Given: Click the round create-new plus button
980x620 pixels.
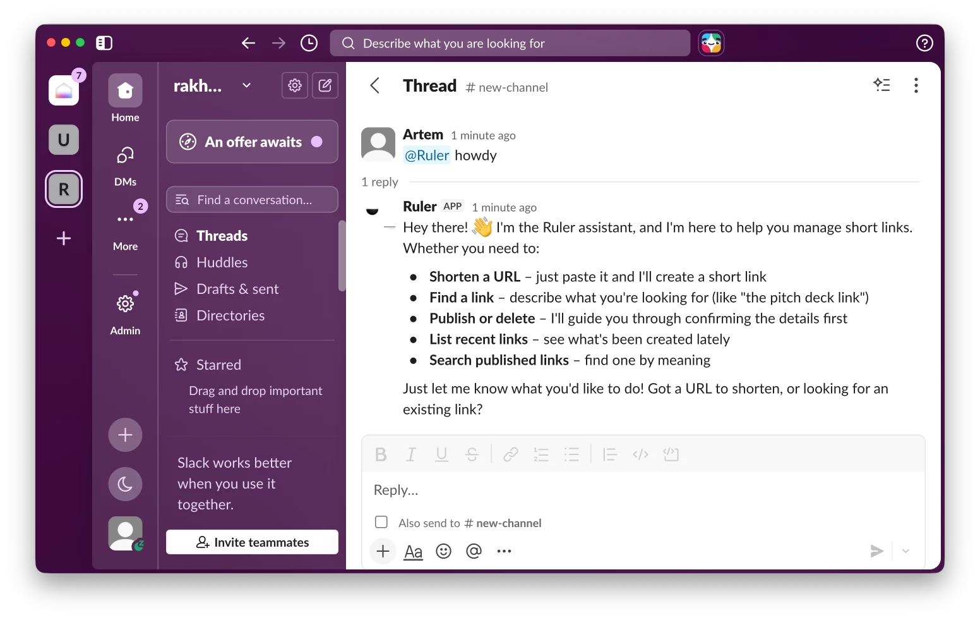Looking at the screenshot, I should 125,435.
